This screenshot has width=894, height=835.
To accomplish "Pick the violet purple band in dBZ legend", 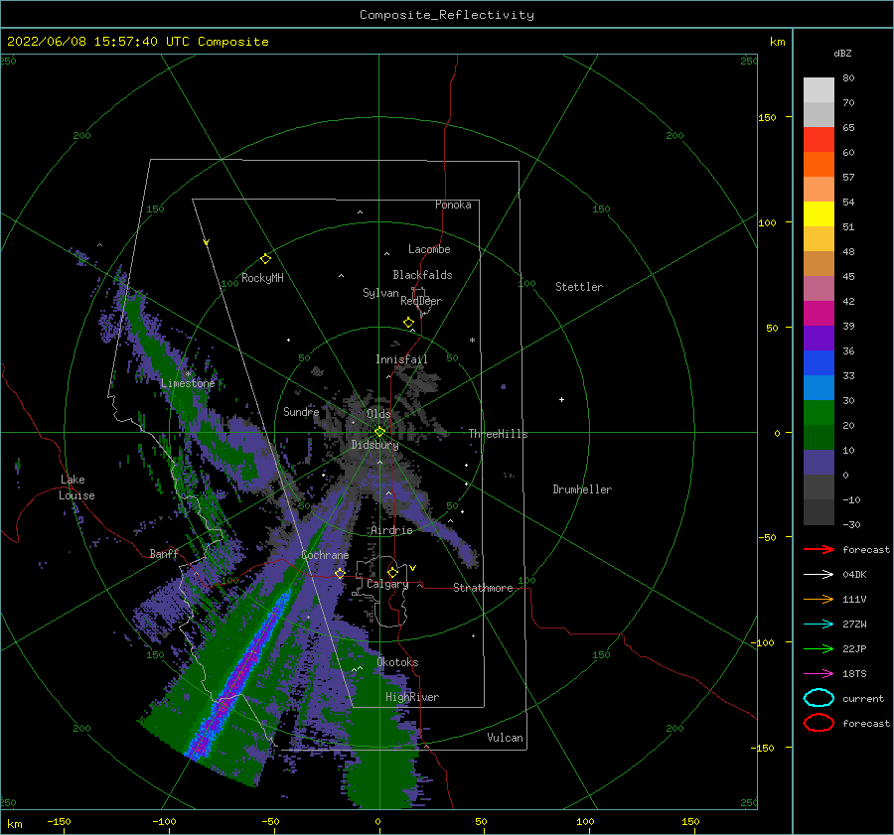I will point(819,339).
